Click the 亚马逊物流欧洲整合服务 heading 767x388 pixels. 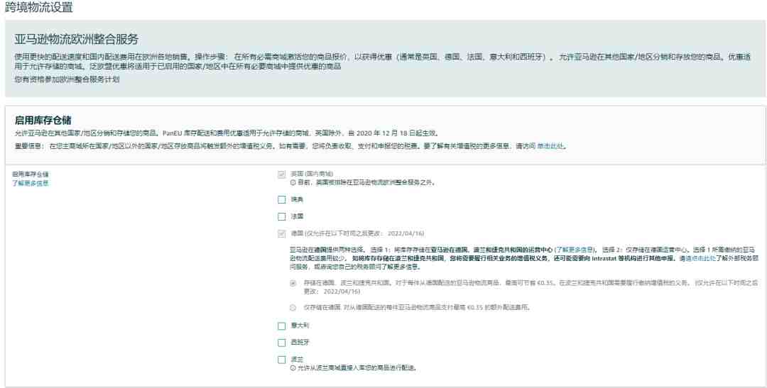76,39
